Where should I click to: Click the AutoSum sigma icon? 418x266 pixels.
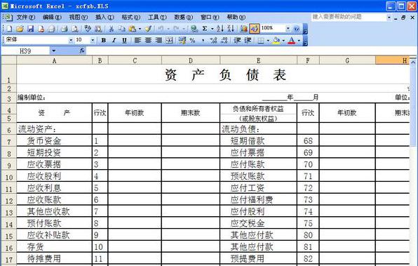[205, 28]
